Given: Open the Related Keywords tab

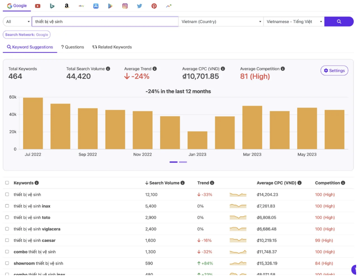Looking at the screenshot, I should pyautogui.click(x=112, y=47).
